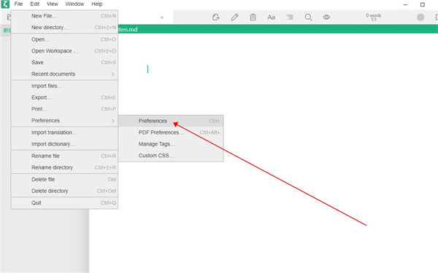Toggle the eye distraction-free icon
Viewport: 438px width, 273px height.
pyautogui.click(x=326, y=17)
